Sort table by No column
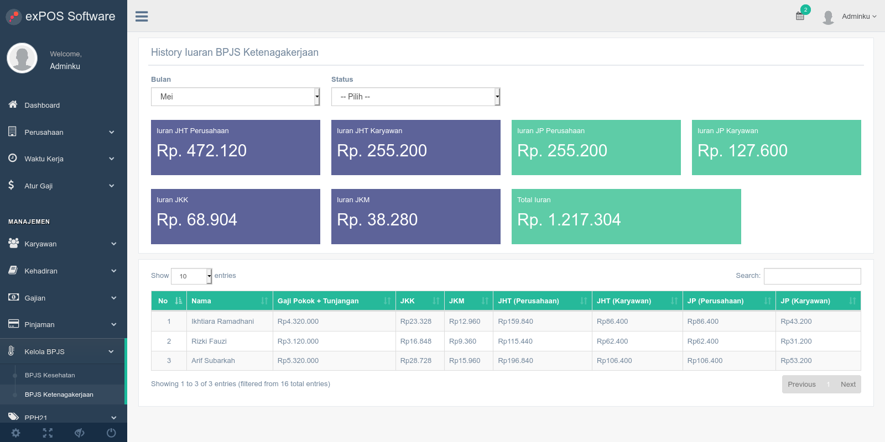 [x=169, y=301]
